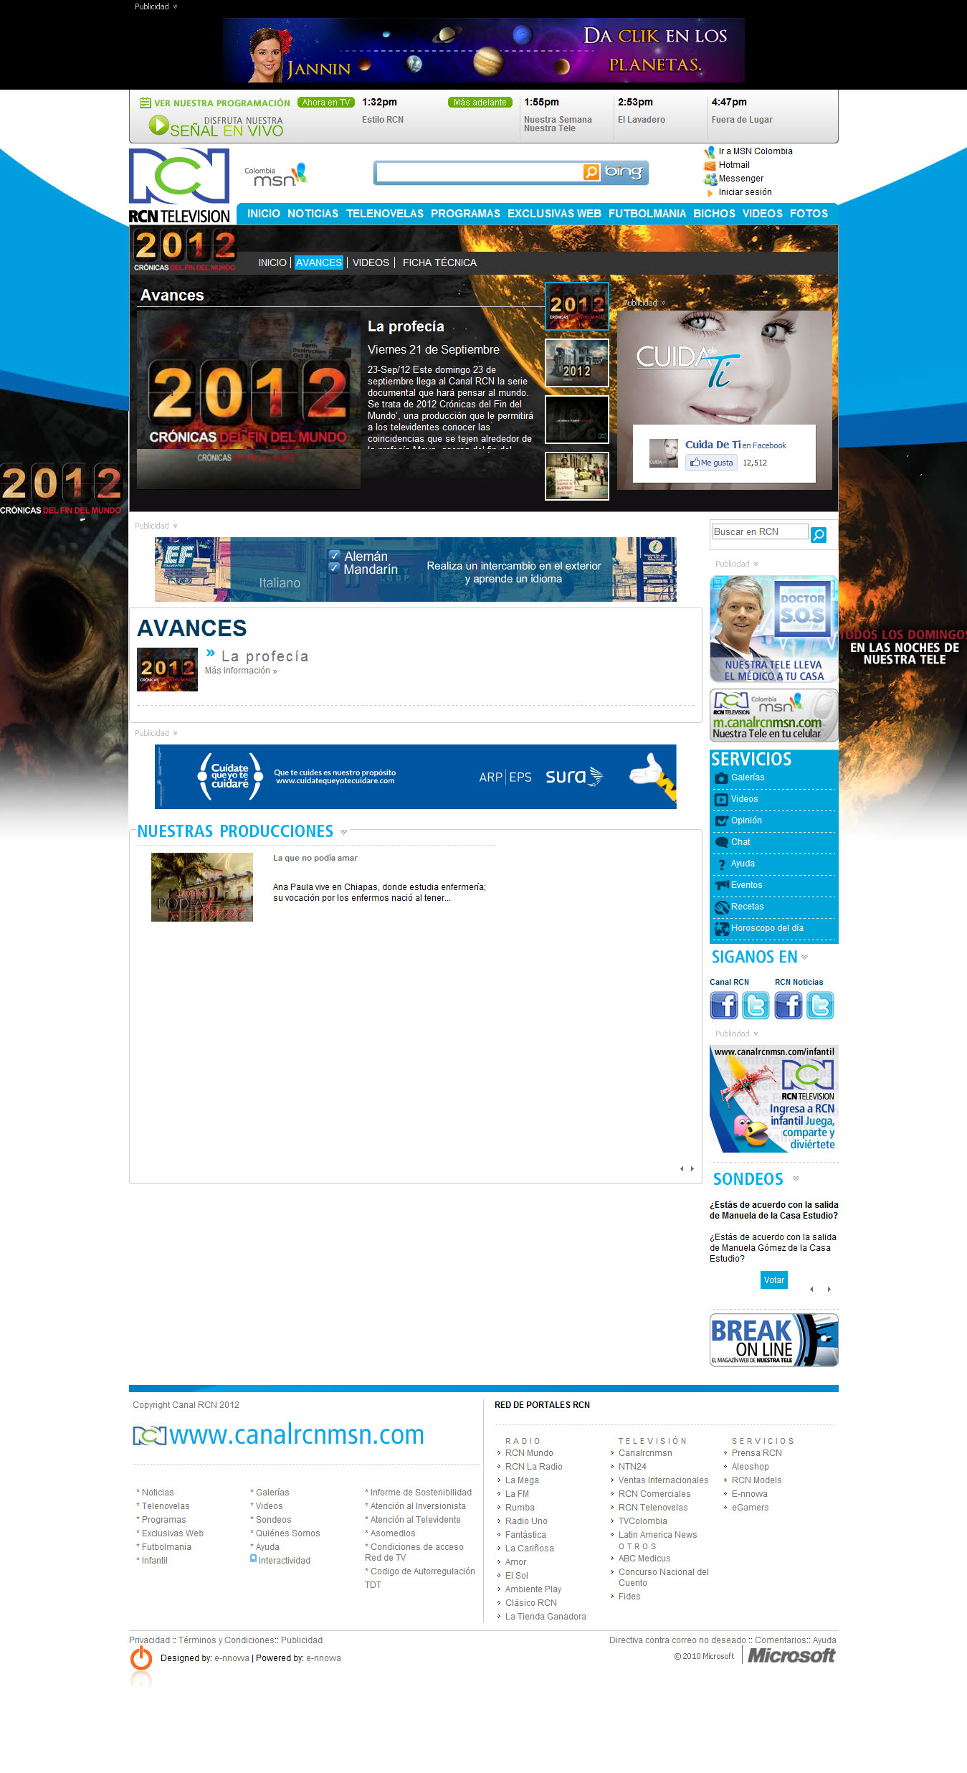The width and height of the screenshot is (967, 1773).
Task: Go to previous poll in Sondeos
Action: (811, 1289)
